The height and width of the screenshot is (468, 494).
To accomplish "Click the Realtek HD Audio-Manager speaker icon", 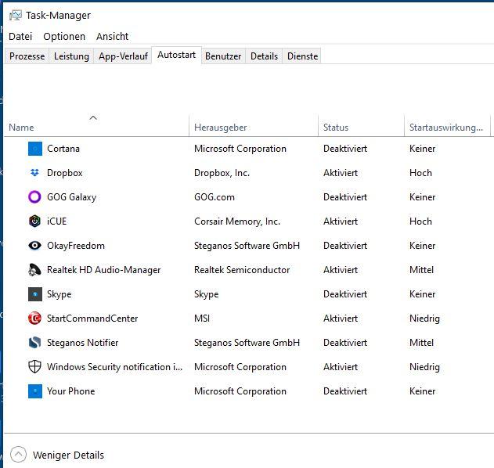I will pos(34,270).
